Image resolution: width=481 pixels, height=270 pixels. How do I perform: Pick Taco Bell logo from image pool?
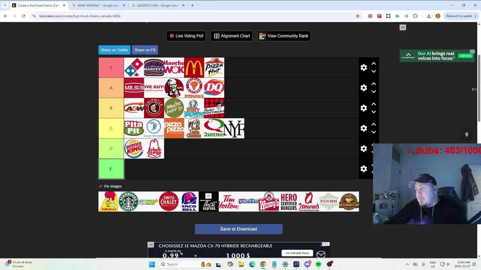pos(189,202)
